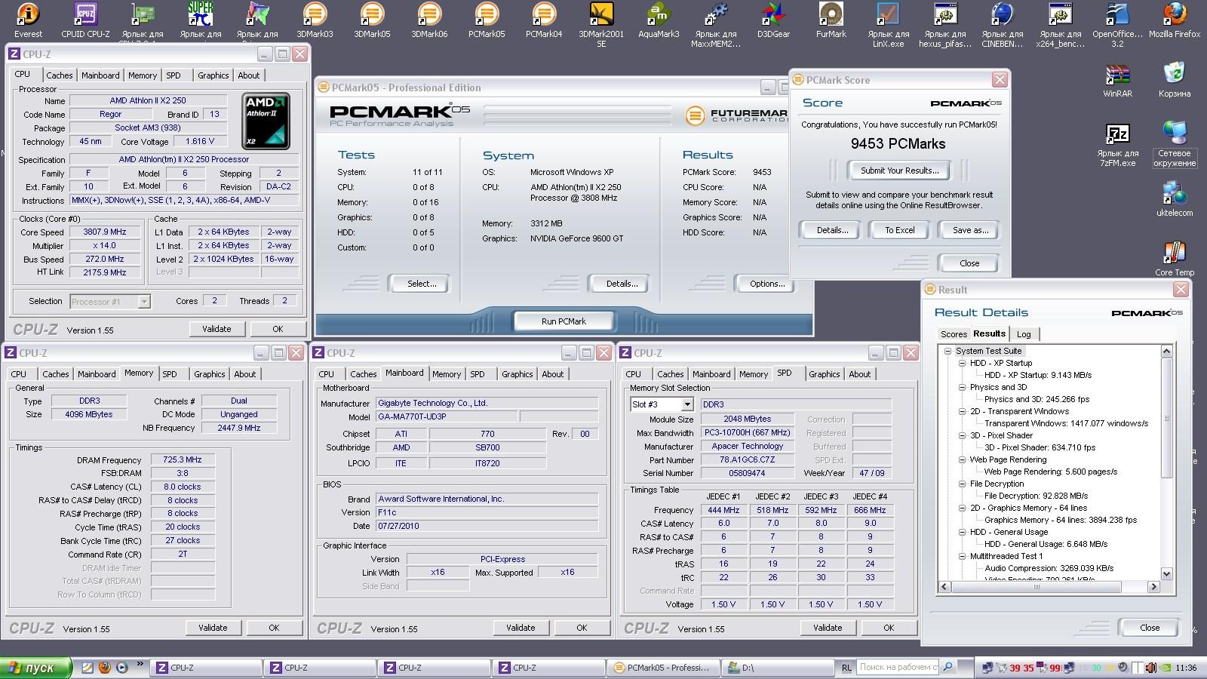
Task: Switch to Mainboard tab in top CPU-Z window
Action: point(100,75)
